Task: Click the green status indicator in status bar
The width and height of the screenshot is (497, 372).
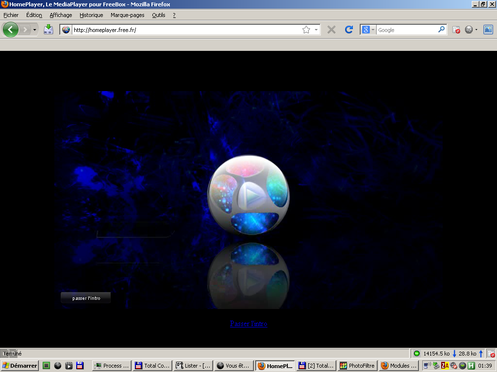Action: click(416, 353)
